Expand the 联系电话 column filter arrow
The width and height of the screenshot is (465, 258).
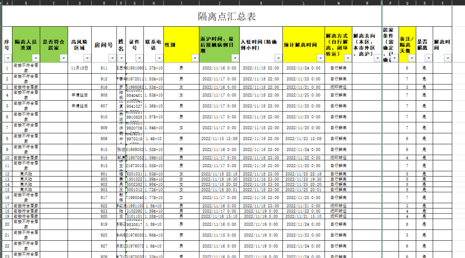[158, 58]
